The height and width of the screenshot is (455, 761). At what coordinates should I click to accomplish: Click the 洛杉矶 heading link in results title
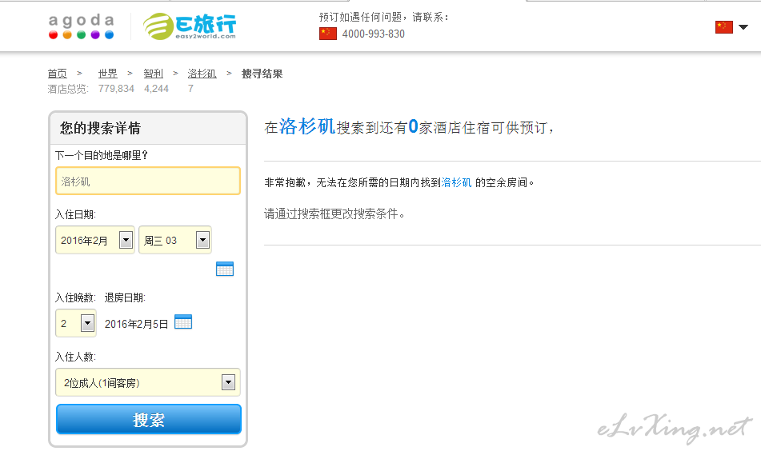point(306,126)
